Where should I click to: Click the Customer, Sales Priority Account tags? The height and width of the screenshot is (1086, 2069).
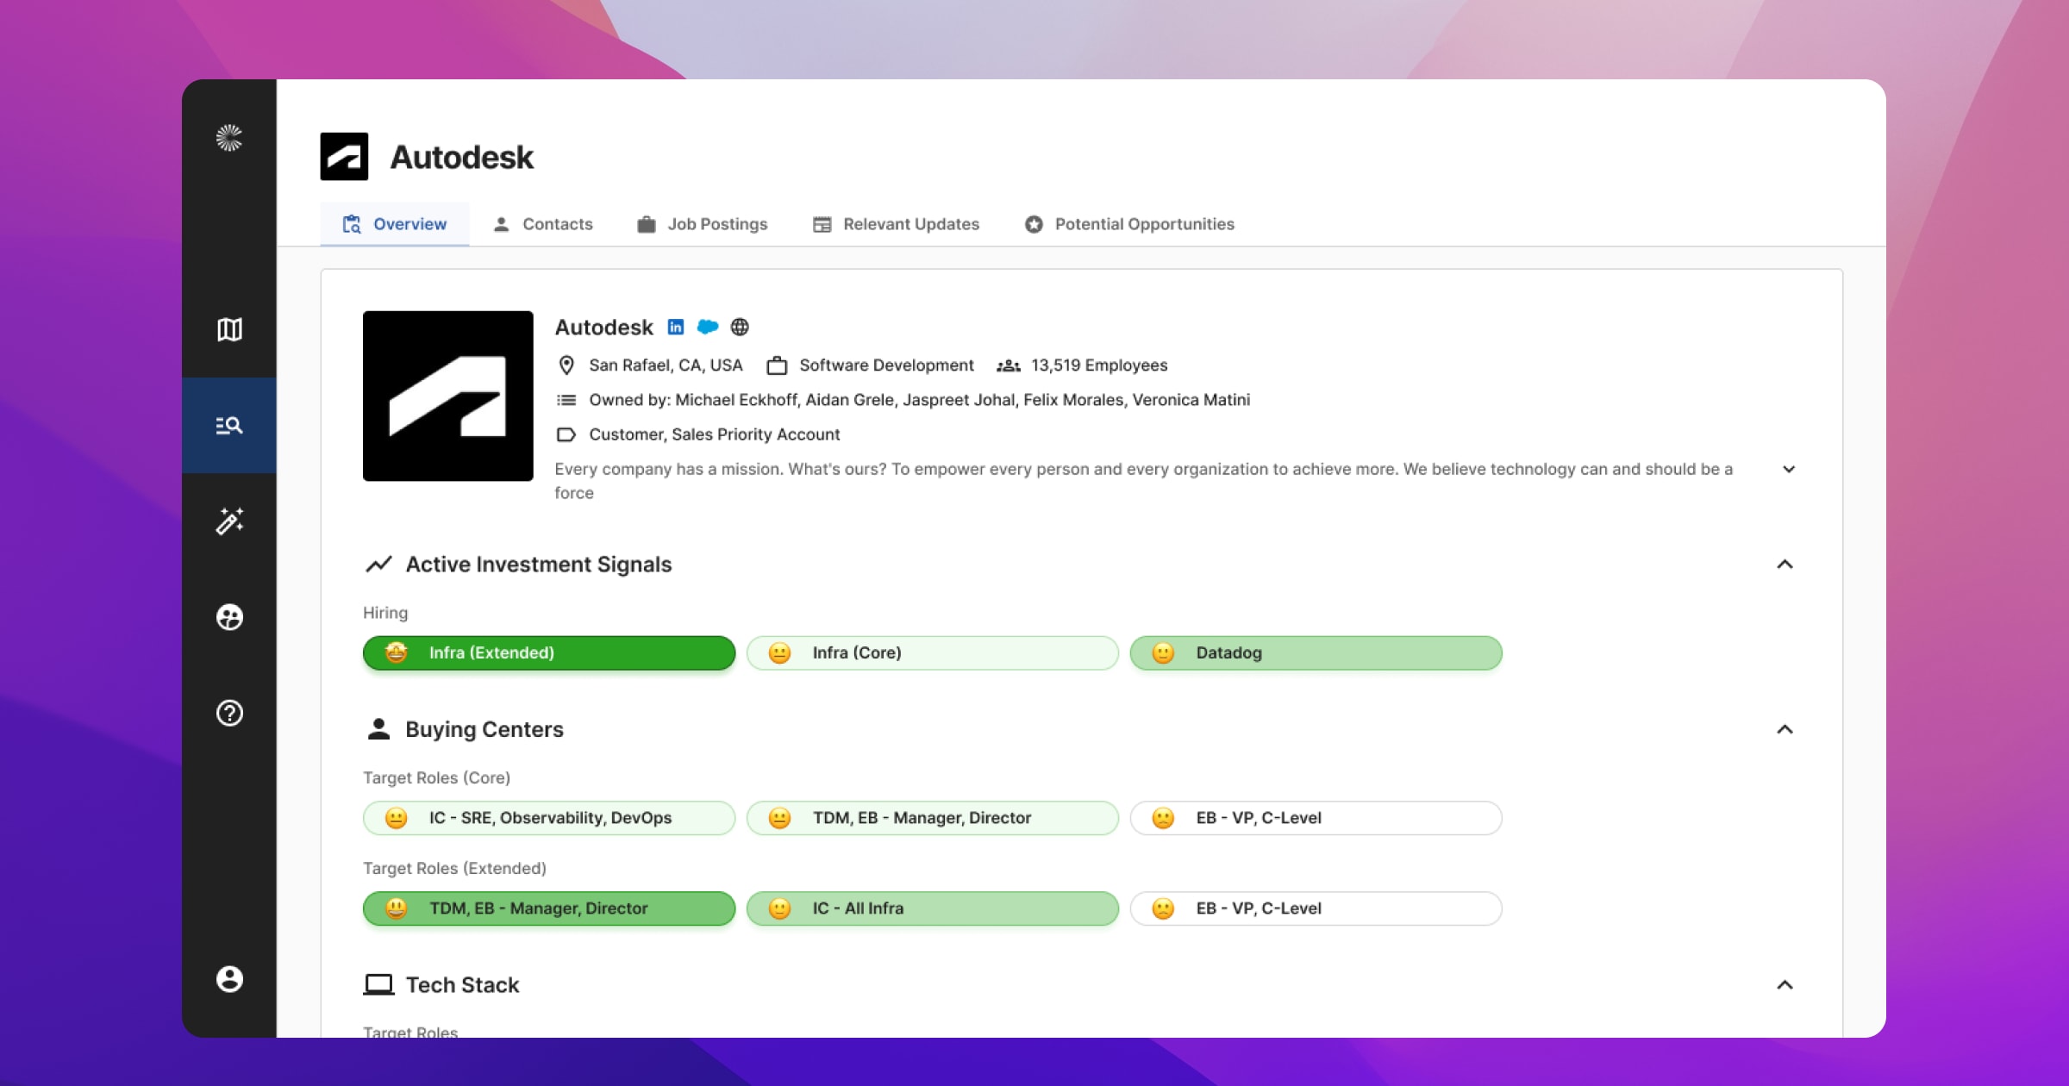pos(714,434)
